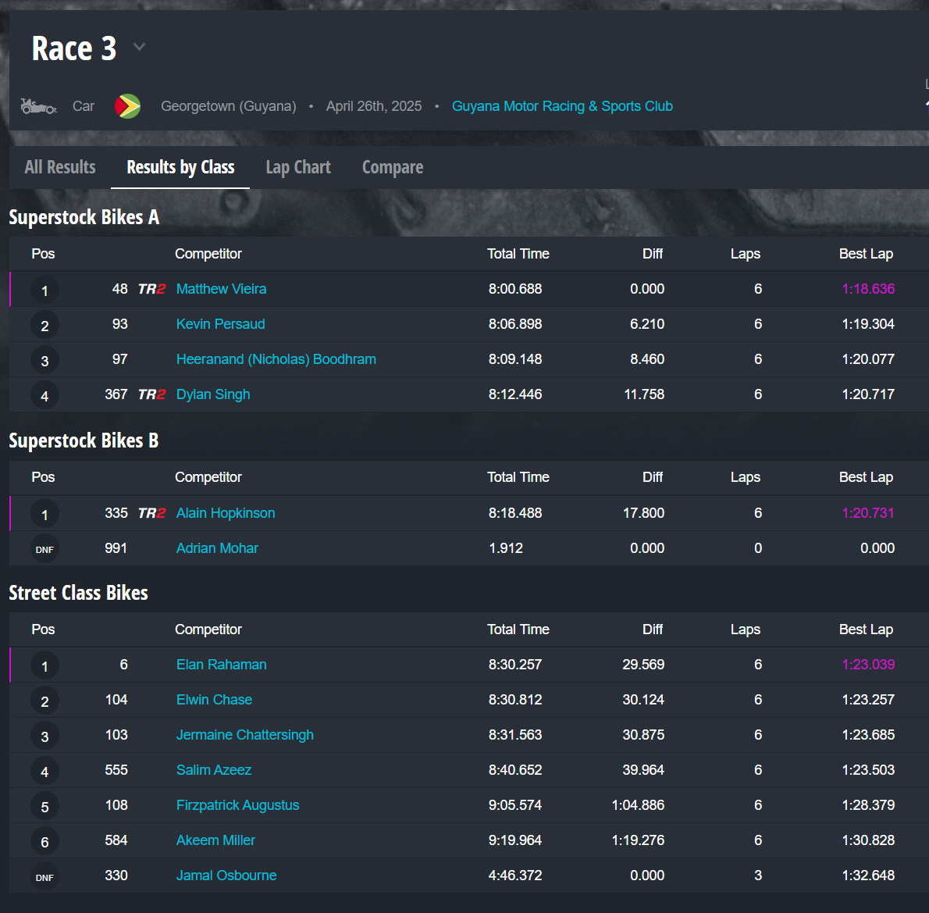Viewport: 929px width, 913px height.
Task: Open the Race 3 title selector
Action: click(74, 48)
